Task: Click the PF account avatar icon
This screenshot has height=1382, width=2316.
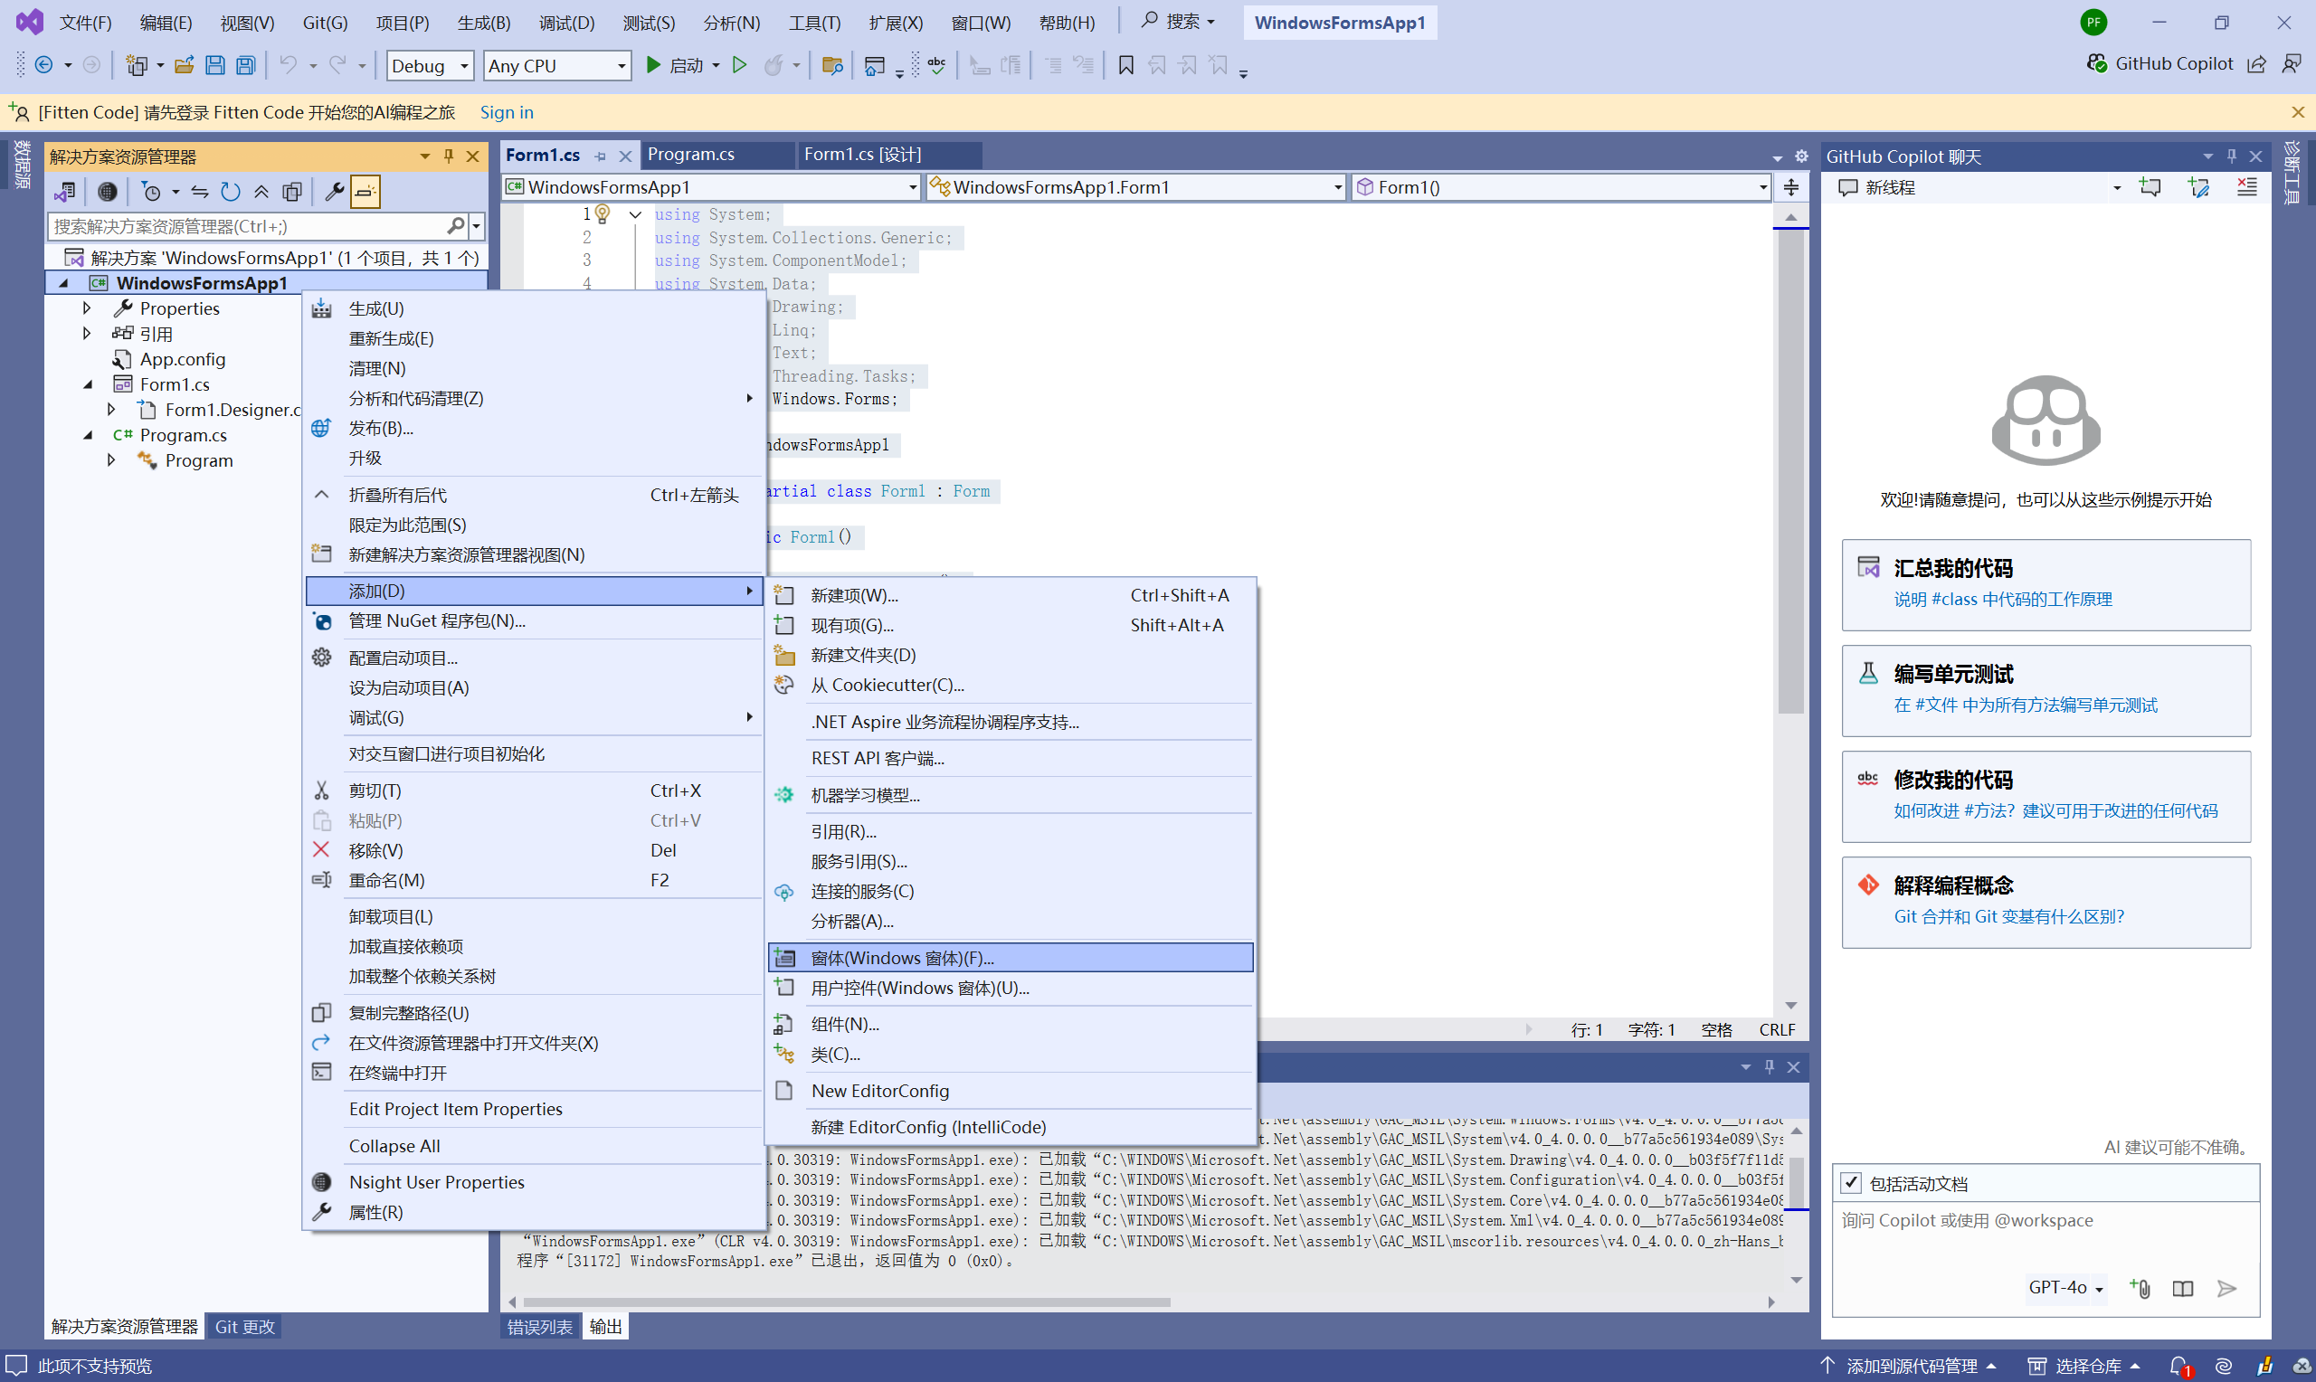Action: 2093,23
